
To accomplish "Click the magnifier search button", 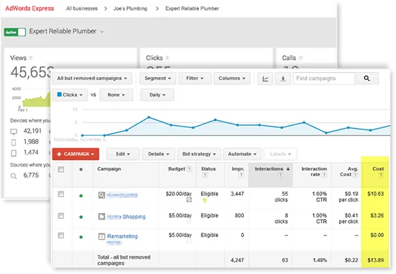I will [367, 78].
